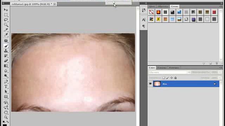Create new style from Styles panel bottom
The width and height of the screenshot is (225, 126).
point(210,63)
